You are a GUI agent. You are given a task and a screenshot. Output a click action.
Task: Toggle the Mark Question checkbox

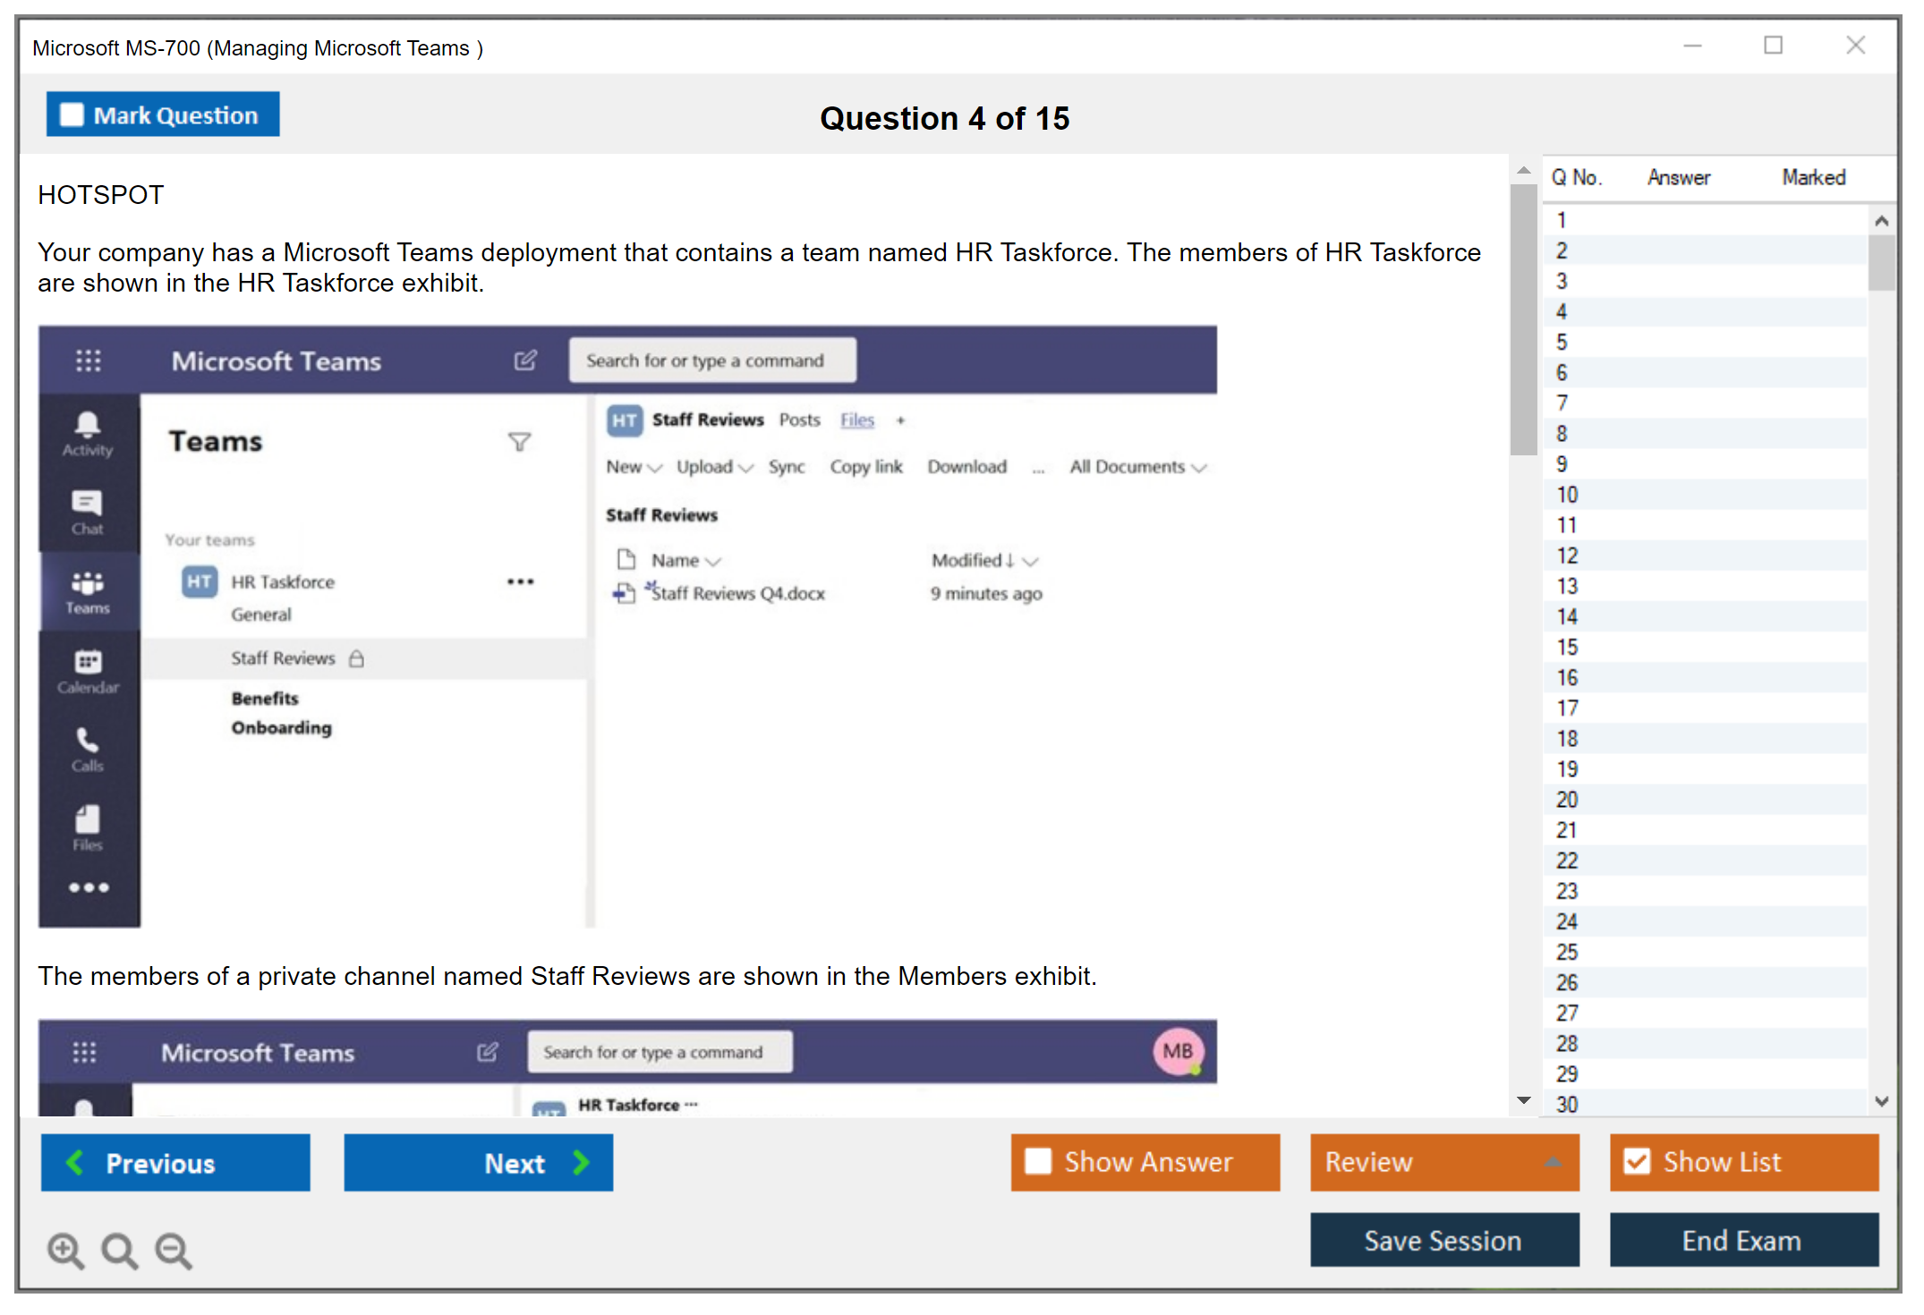(72, 115)
